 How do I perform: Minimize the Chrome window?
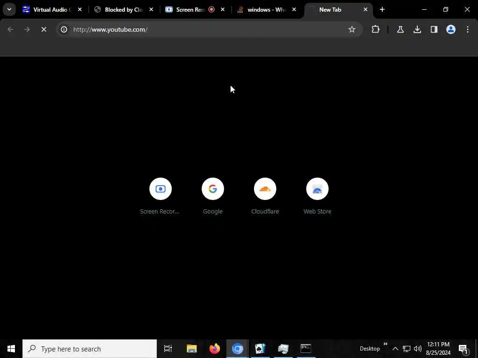pos(424,9)
